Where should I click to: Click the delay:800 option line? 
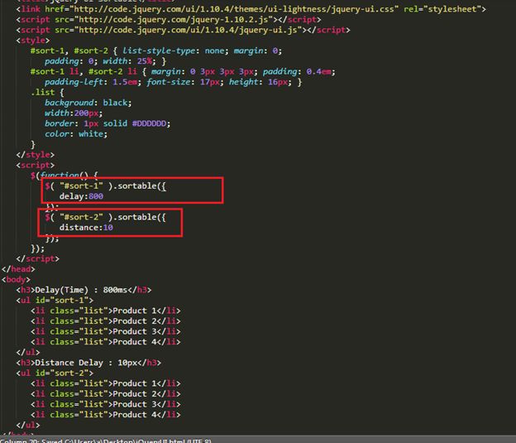click(x=81, y=196)
